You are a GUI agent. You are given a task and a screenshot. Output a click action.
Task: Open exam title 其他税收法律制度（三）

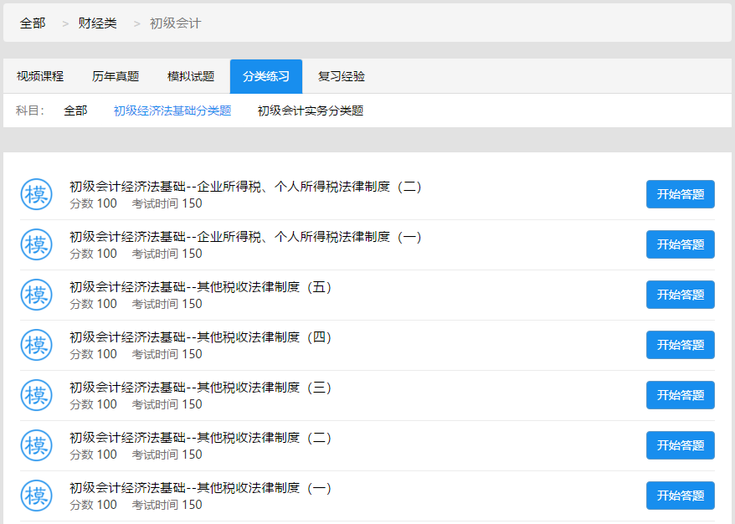201,388
